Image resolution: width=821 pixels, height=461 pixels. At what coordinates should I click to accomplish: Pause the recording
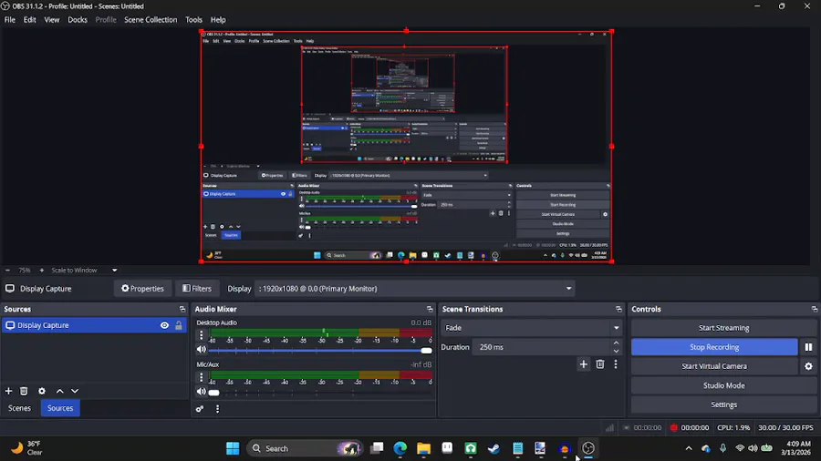click(808, 347)
